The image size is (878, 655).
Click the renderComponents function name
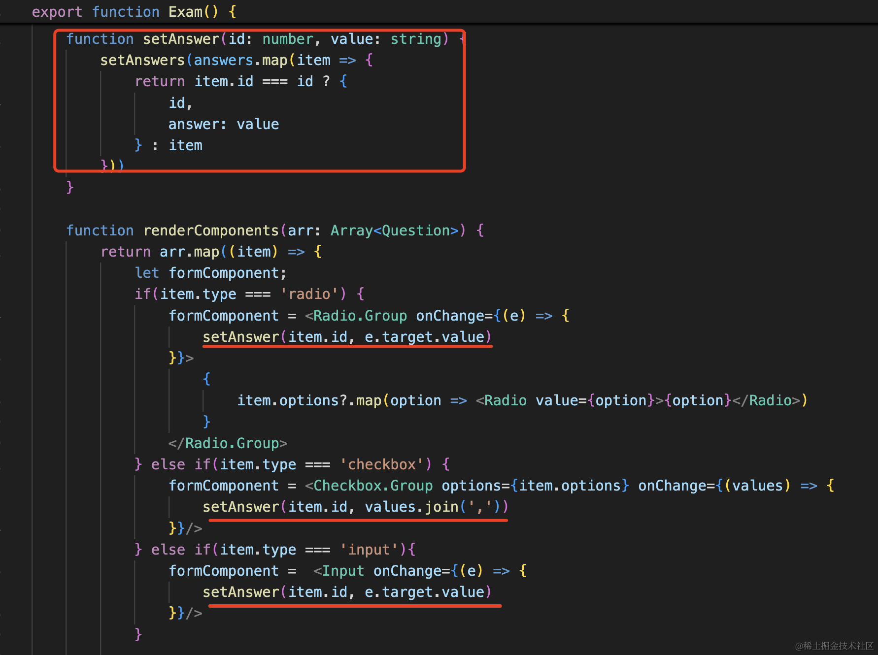[x=211, y=230]
